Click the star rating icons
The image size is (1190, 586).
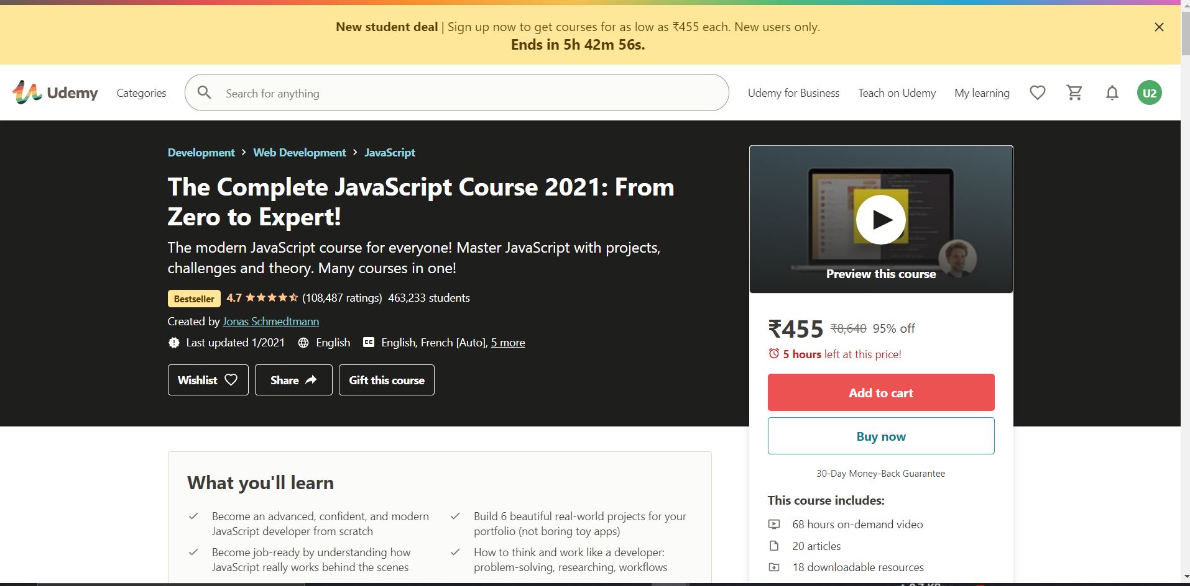tap(272, 298)
